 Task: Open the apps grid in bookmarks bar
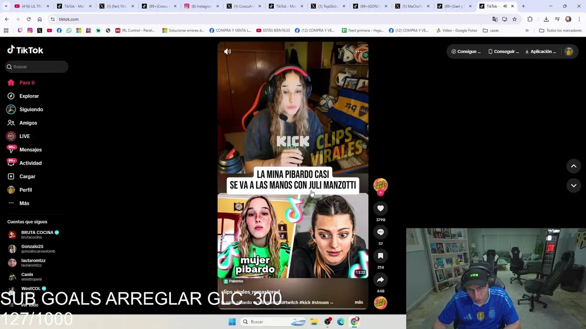(6, 31)
